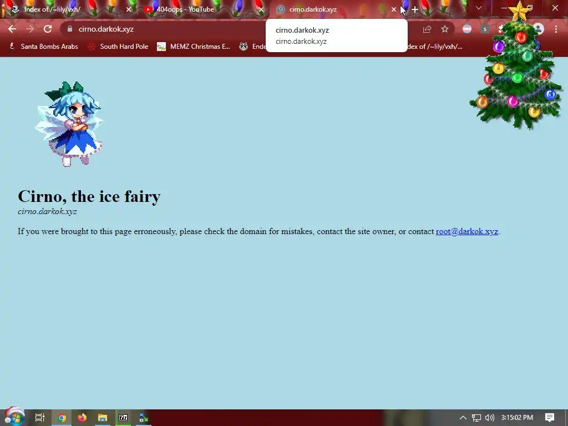
Task: Click the root@darkok.xyz email link
Action: 467,231
